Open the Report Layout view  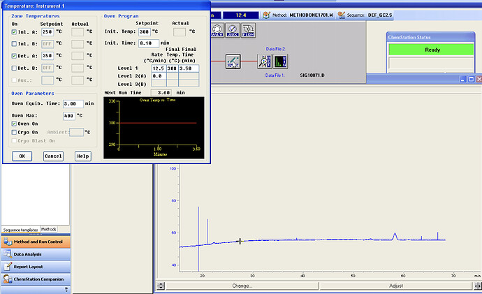click(x=36, y=267)
